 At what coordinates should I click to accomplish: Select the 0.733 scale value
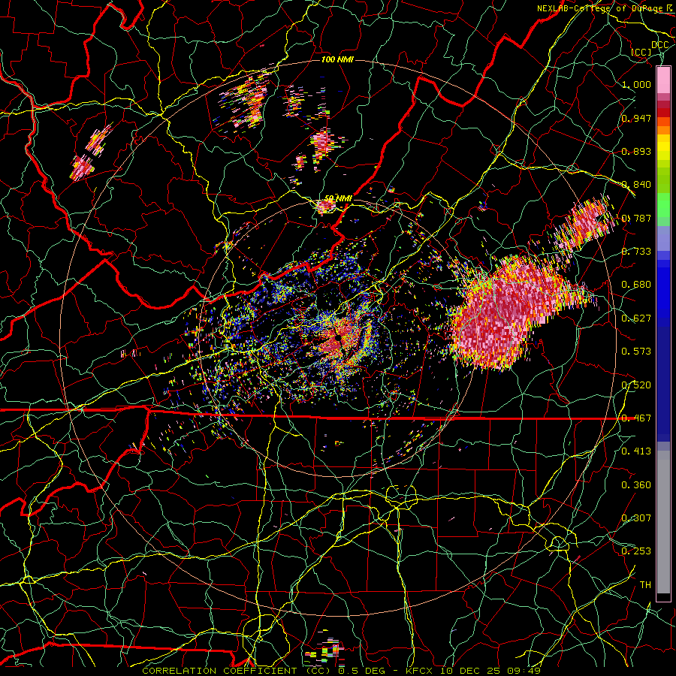point(636,252)
